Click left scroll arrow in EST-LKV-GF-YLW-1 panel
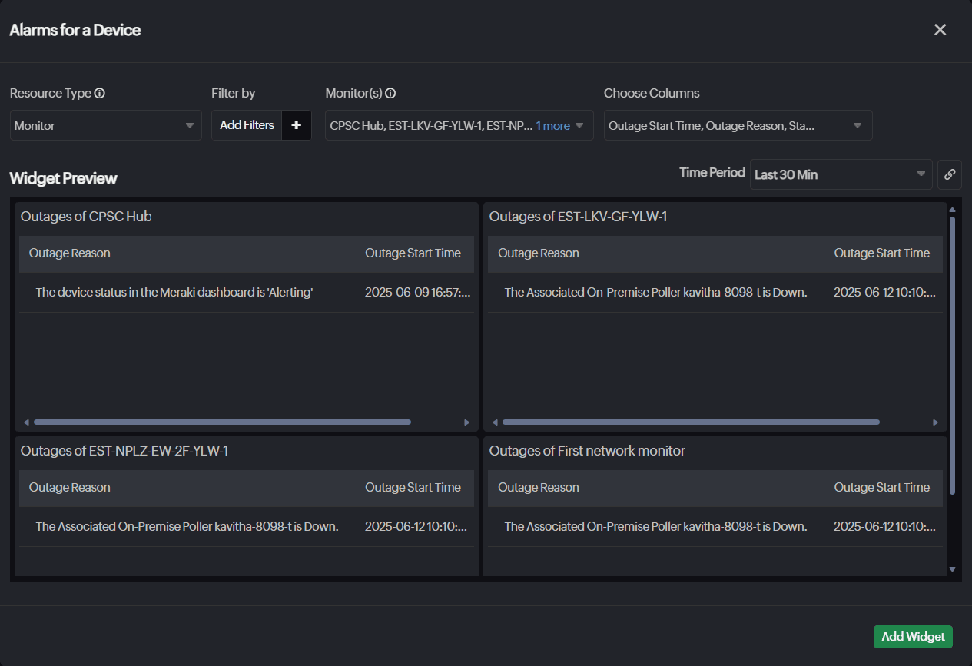 click(x=495, y=422)
